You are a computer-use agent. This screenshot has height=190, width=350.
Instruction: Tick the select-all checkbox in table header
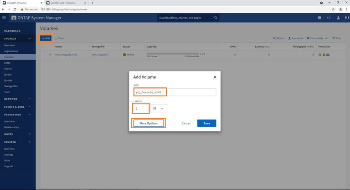coord(44,46)
